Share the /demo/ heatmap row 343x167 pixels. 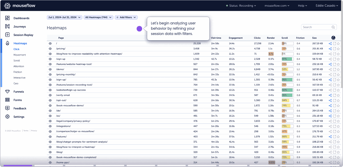[x=330, y=69]
